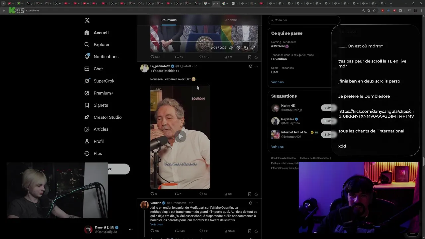Open more options on Le_patriote13 post

(256, 66)
